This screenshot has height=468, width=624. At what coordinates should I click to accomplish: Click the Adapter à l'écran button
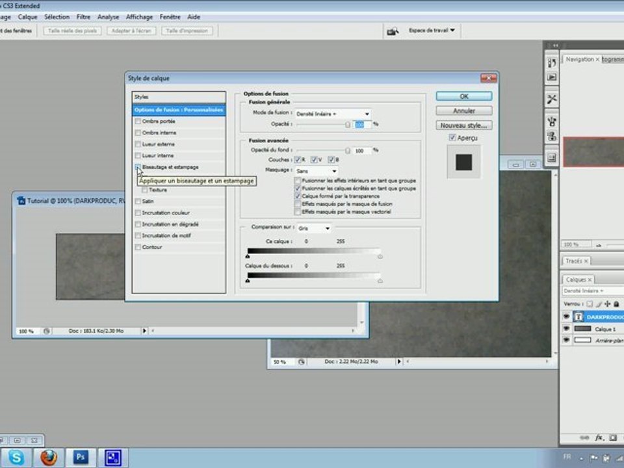(131, 31)
